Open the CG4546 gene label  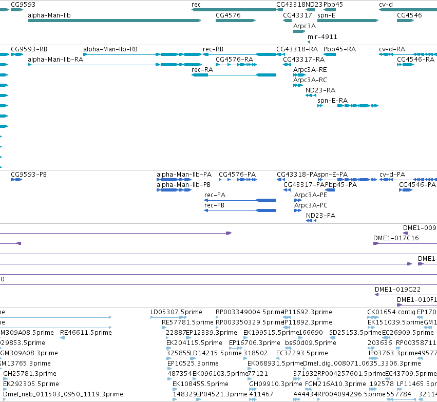coord(409,15)
